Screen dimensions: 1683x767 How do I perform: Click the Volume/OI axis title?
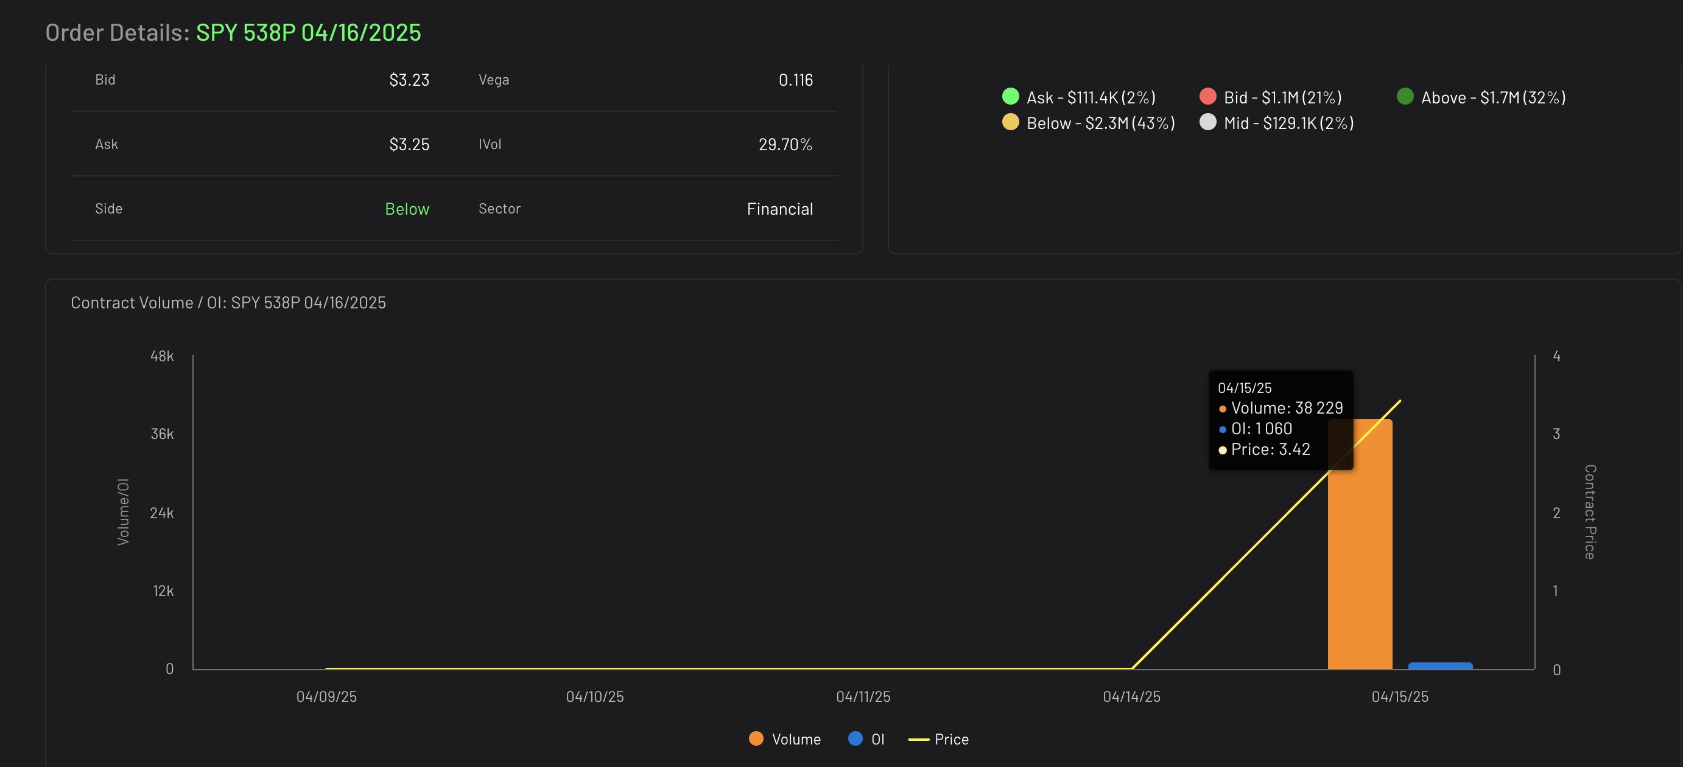click(123, 512)
